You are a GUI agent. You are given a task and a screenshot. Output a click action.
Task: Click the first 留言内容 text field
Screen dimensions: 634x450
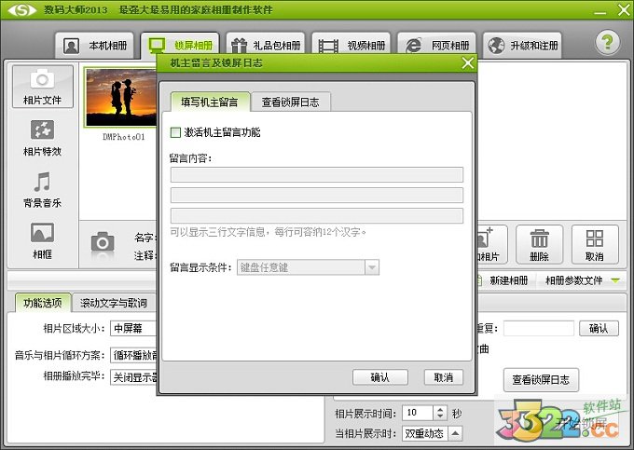pyautogui.click(x=317, y=174)
